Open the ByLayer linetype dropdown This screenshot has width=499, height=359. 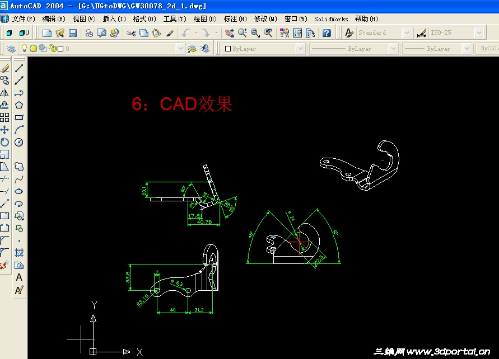pyautogui.click(x=393, y=49)
